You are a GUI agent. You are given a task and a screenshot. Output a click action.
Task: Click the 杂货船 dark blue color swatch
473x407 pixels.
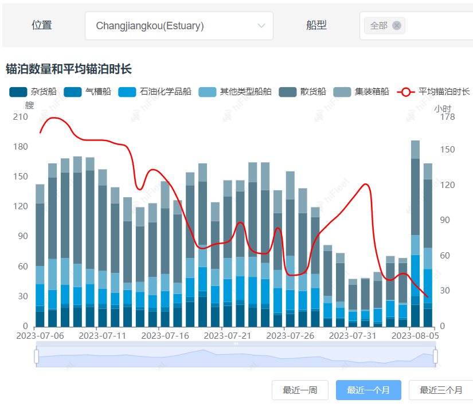pyautogui.click(x=18, y=92)
